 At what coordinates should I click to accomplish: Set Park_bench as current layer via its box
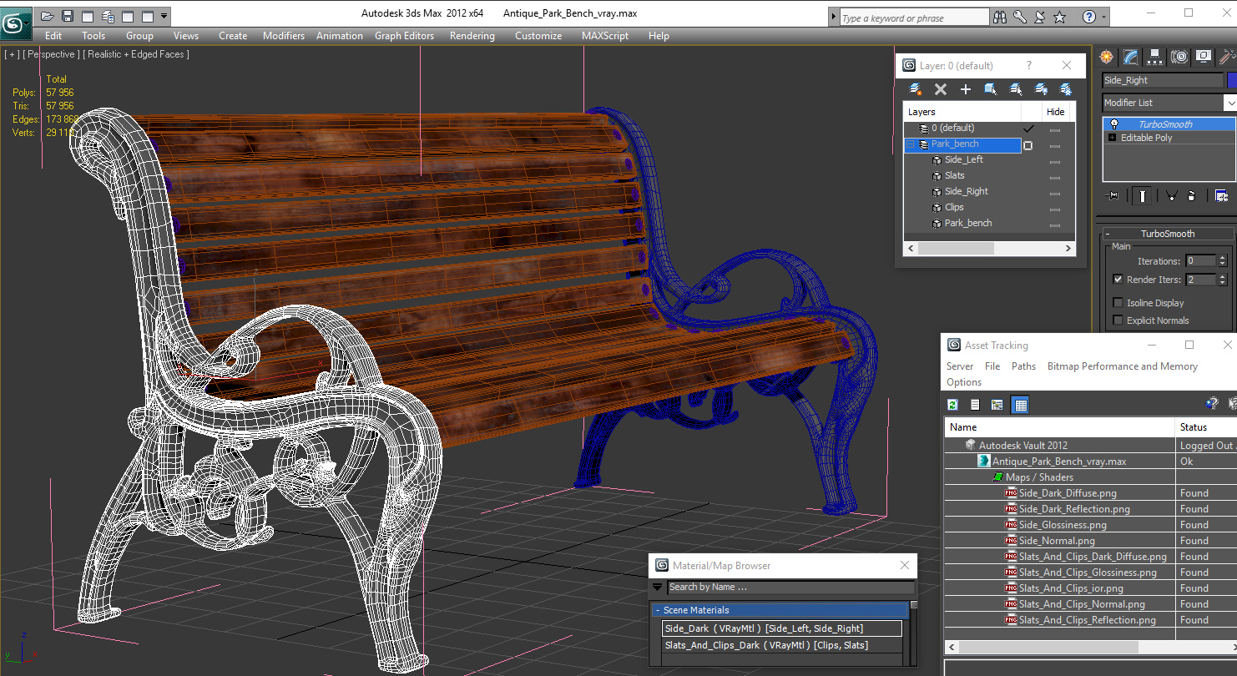[x=1028, y=145]
